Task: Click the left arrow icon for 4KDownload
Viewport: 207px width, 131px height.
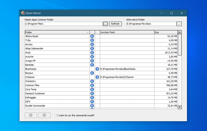Action: tap(92, 36)
